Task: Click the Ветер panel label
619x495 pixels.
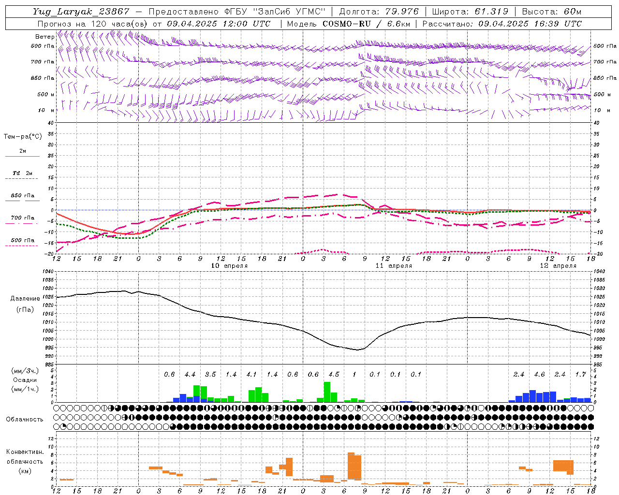Action: (44, 37)
